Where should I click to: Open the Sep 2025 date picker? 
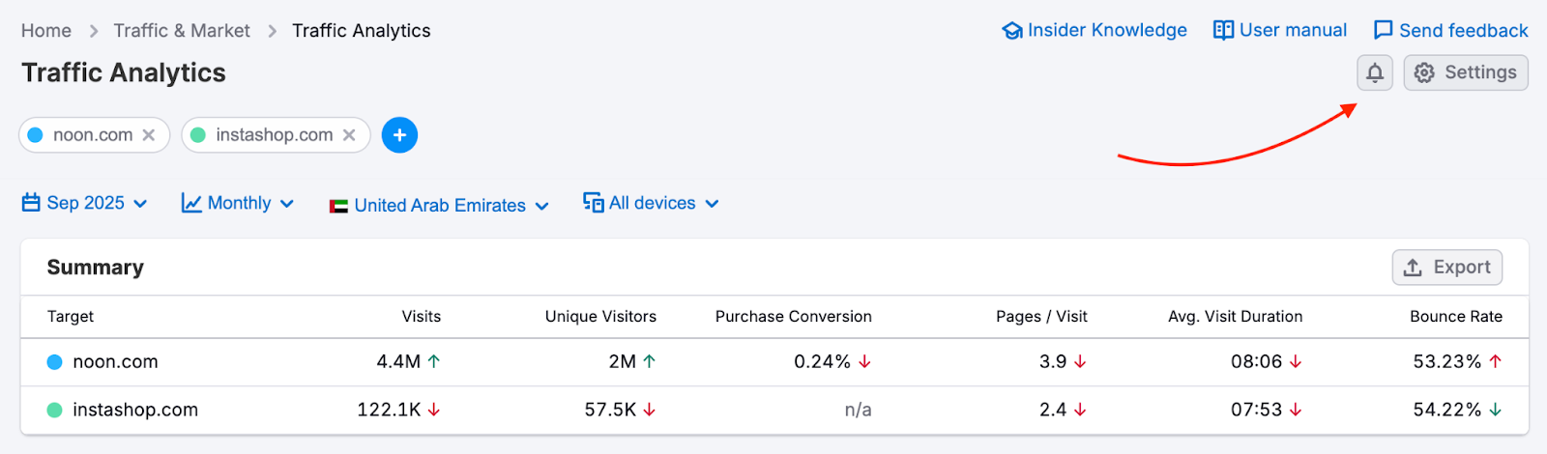85,204
